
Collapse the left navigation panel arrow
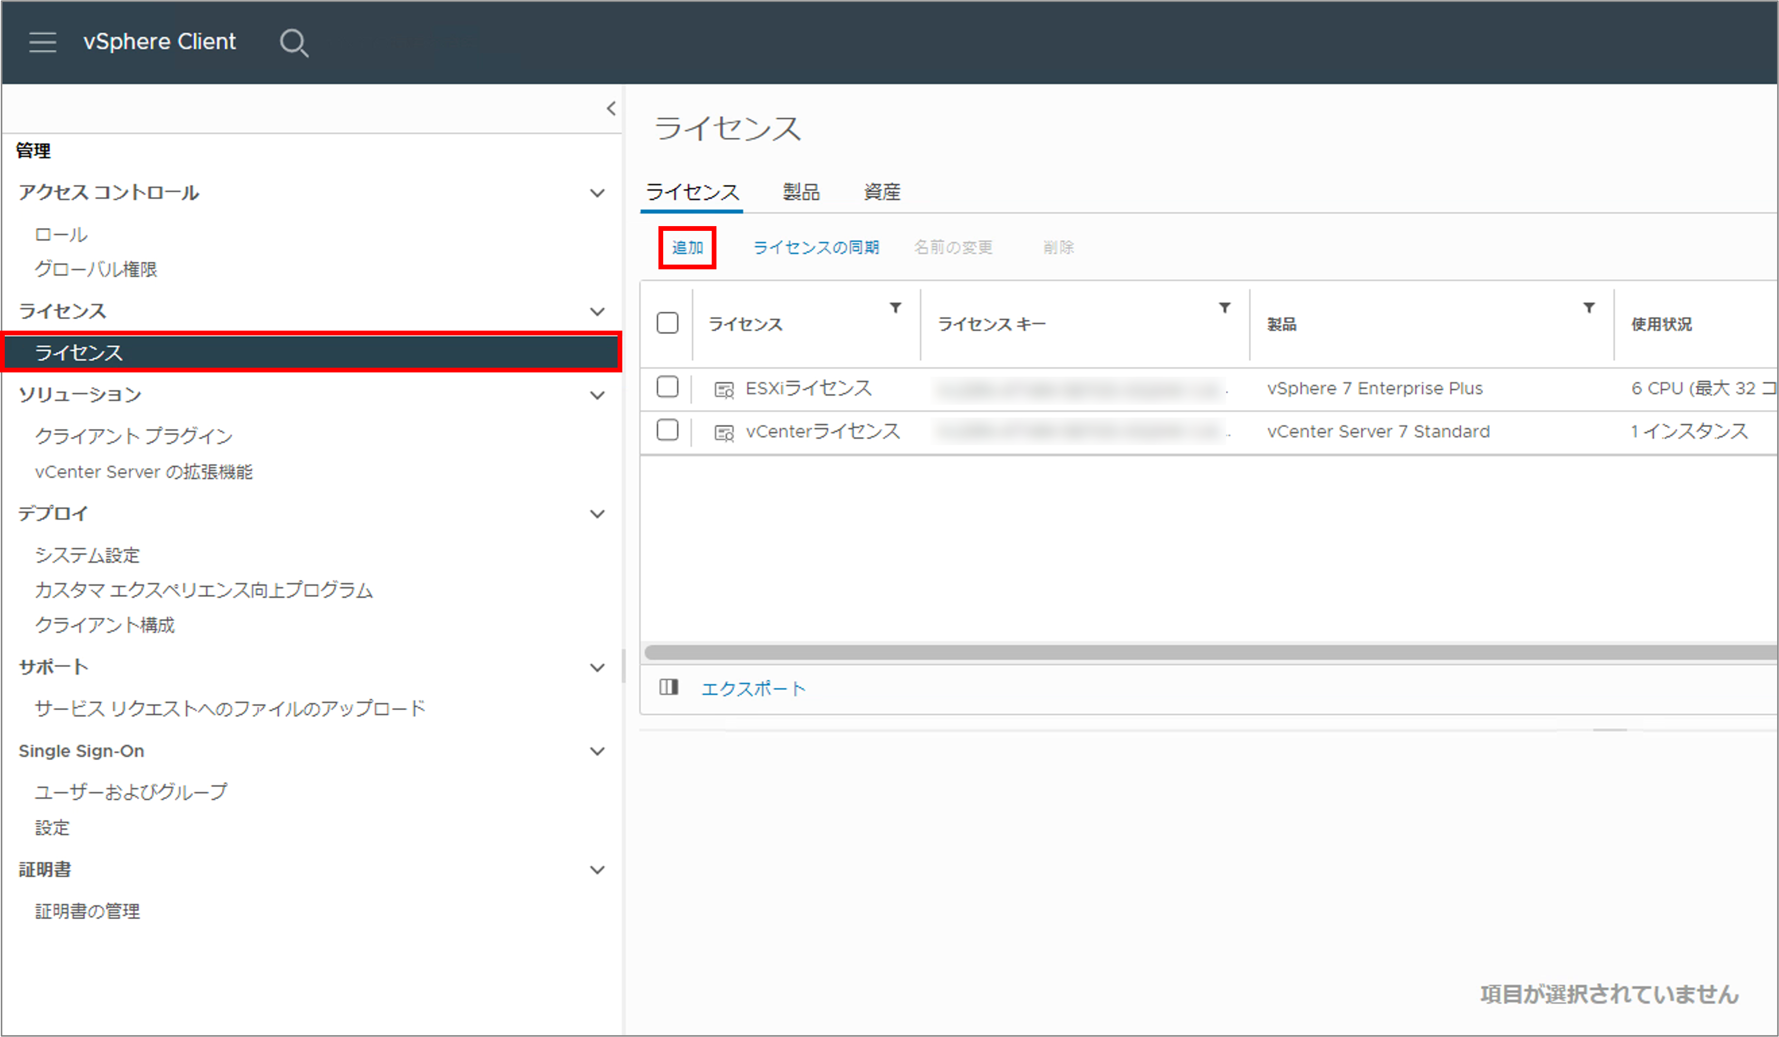[x=611, y=109]
